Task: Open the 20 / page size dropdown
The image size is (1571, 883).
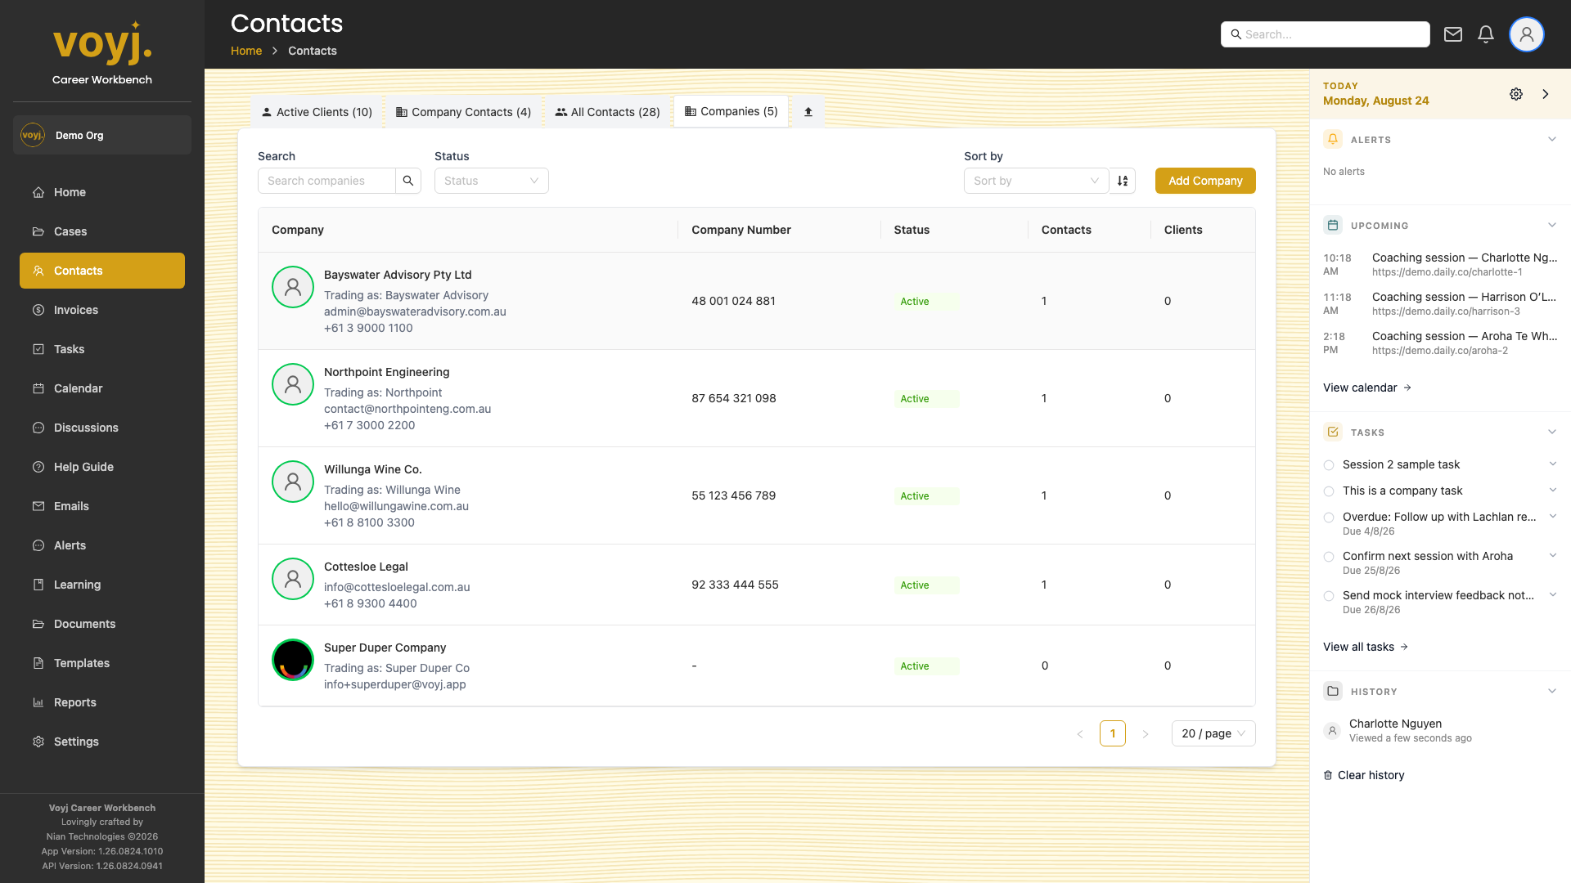Action: click(1213, 733)
